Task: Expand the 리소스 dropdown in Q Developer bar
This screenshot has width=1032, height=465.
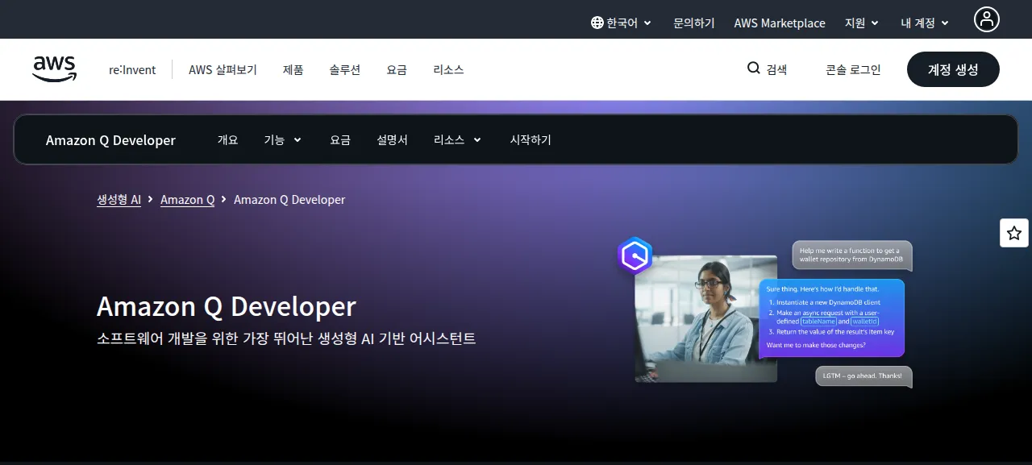Action: [457, 140]
